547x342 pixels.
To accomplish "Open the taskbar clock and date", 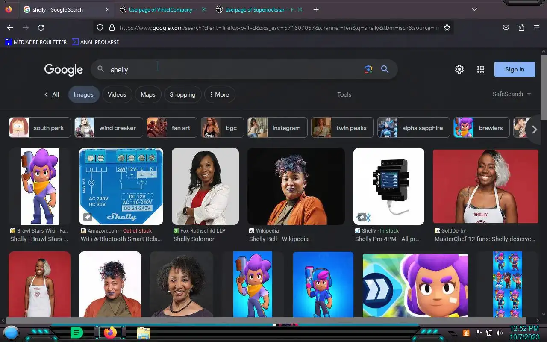I will 524,333.
